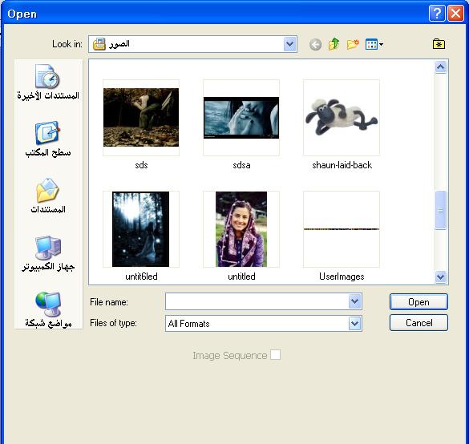Create a new folder icon

[353, 44]
